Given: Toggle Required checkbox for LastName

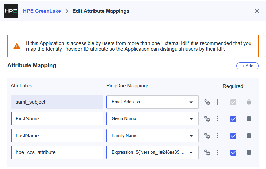Looking at the screenshot, I should pos(233,136).
